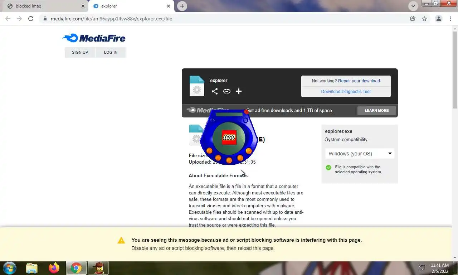Screen dimensions: 458x275
Task: Click the LEGO gadget overlay
Action: coord(229,137)
